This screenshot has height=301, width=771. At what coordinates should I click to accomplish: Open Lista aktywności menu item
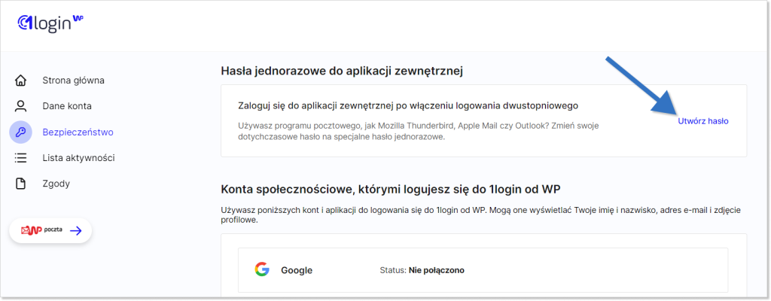[78, 158]
